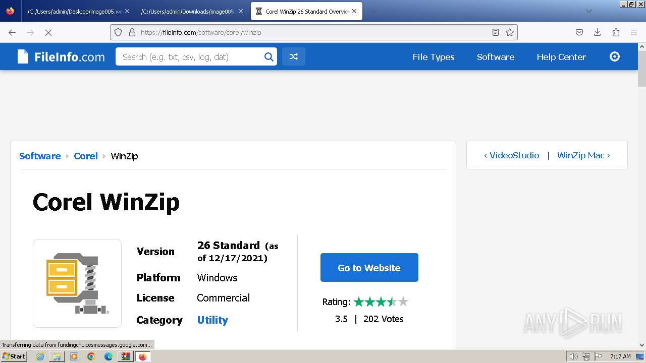Open the media player taskbar icon
Viewport: 646px width, 363px height.
click(x=74, y=356)
